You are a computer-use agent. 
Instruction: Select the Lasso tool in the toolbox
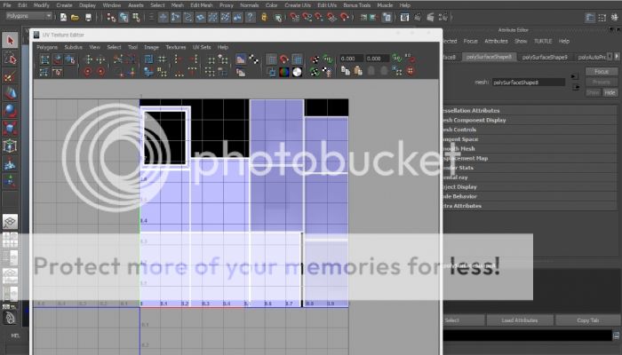10,59
